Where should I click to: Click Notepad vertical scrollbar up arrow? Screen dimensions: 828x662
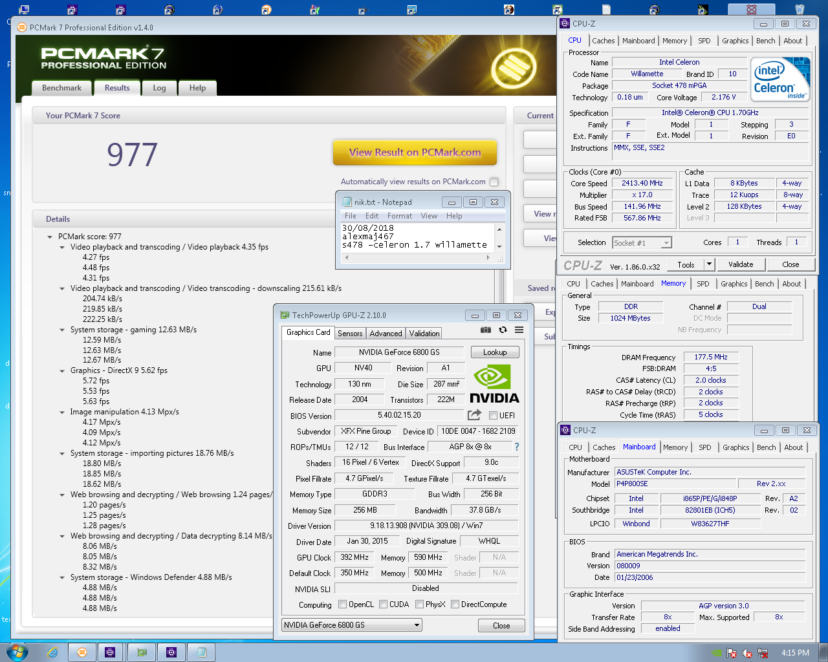(499, 229)
